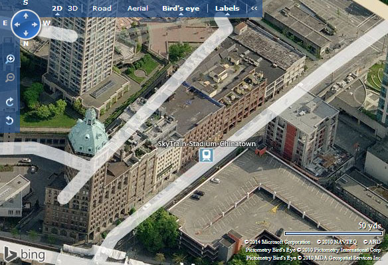Zoom in with the plus magnifier
388x265 pixels.
10,59
